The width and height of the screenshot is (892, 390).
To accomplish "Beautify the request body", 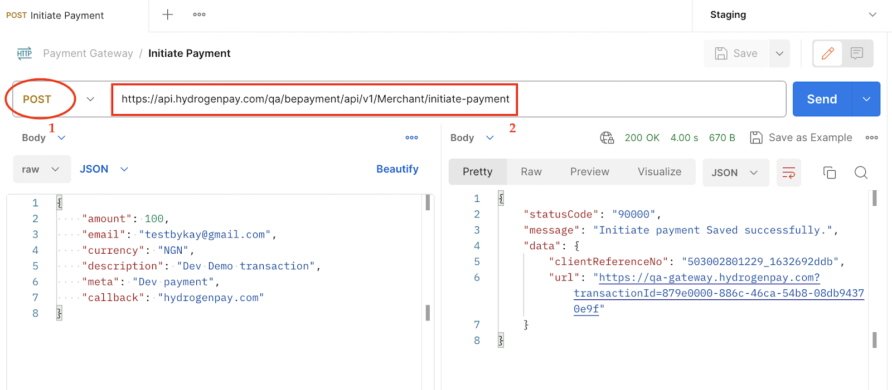I will [x=397, y=169].
